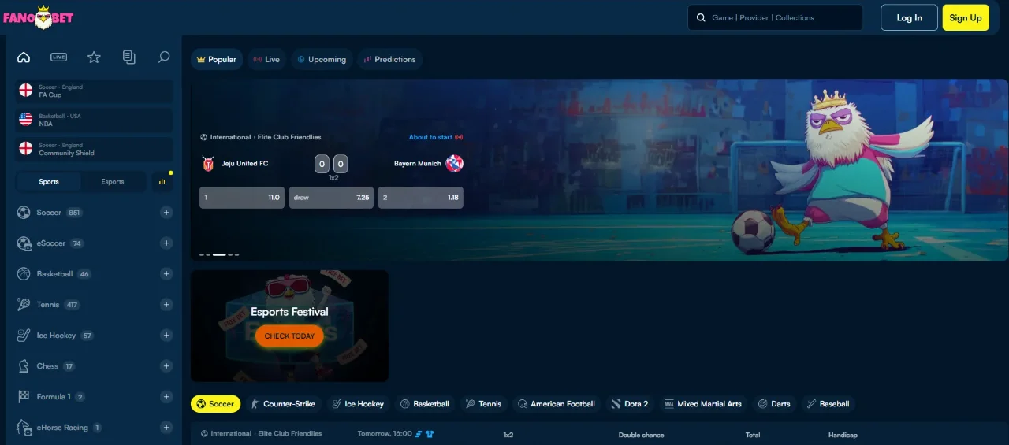
Task: Select the American Football filter chip
Action: pos(556,404)
